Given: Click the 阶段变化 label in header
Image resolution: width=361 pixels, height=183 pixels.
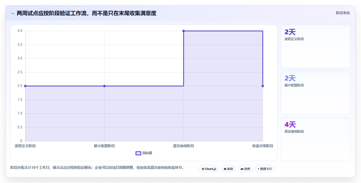Looking at the screenshot, I should (x=343, y=13).
